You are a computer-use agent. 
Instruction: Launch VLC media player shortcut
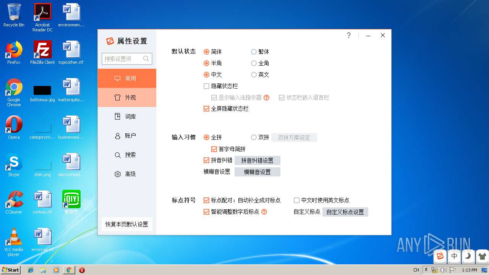coord(14,242)
